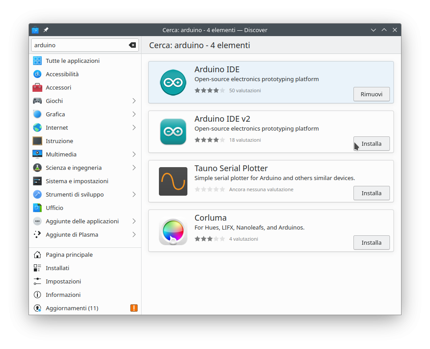This screenshot has width=430, height=349.
Task: Open the Corluma app title
Action: (211, 218)
